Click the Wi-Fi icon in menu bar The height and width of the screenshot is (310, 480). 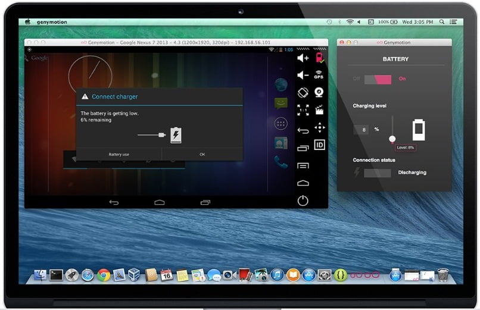(x=350, y=22)
